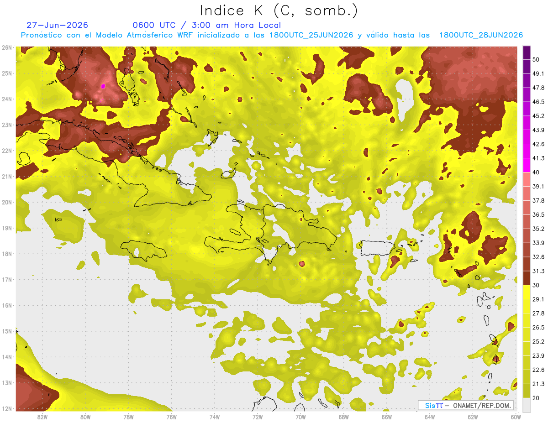Click the '82W' longitude label
The height and width of the screenshot is (423, 548).
coord(42,417)
